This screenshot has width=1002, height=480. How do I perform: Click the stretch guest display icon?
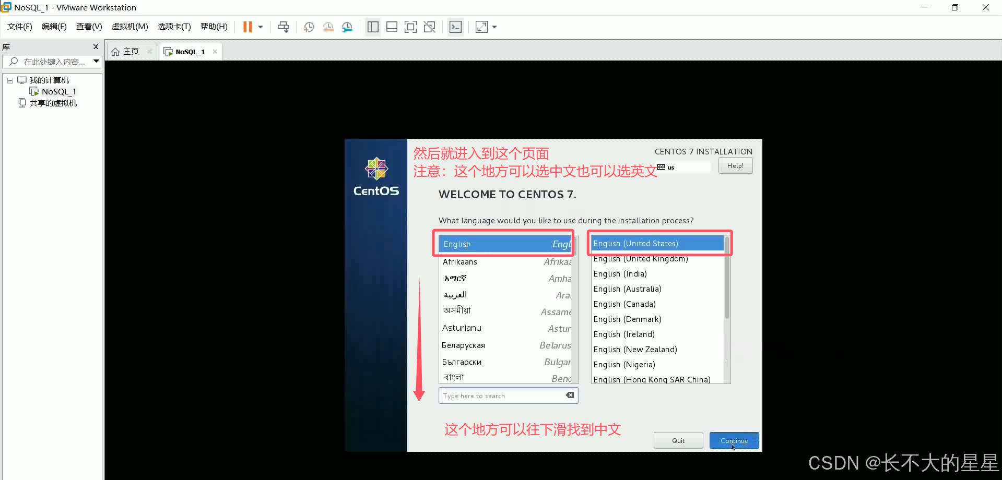pyautogui.click(x=481, y=27)
